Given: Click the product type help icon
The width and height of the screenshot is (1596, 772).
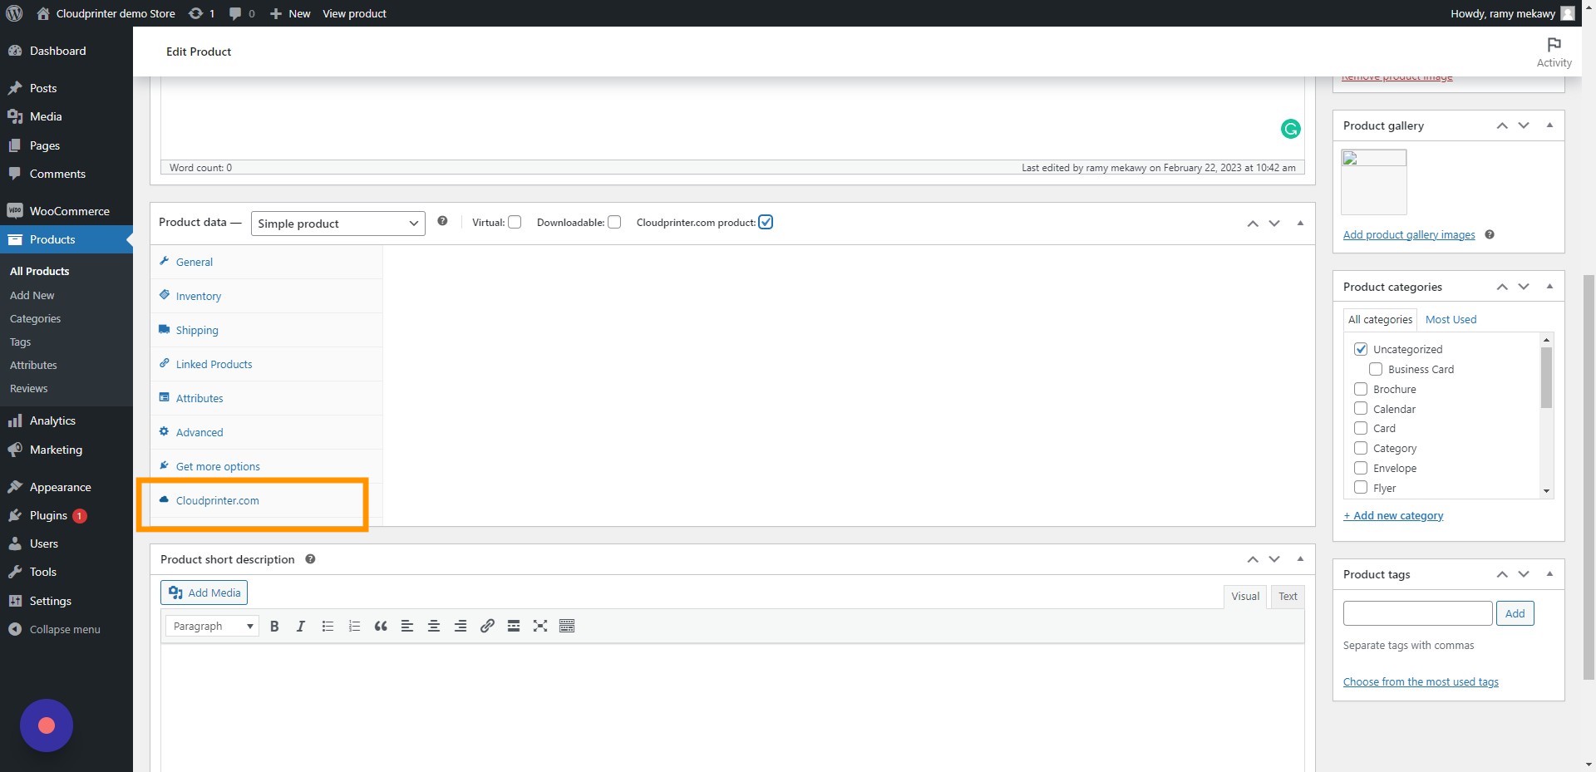Looking at the screenshot, I should pos(442,221).
